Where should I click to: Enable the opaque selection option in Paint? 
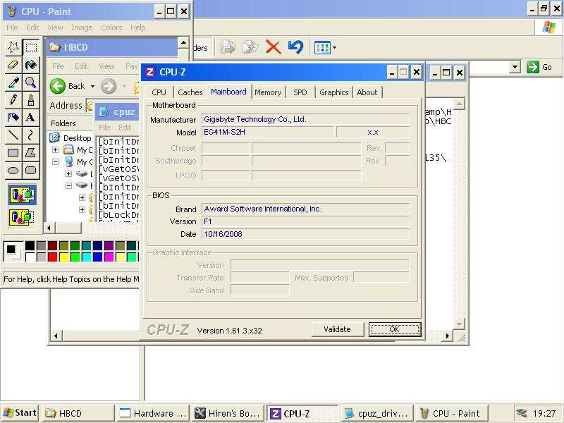coord(22,195)
